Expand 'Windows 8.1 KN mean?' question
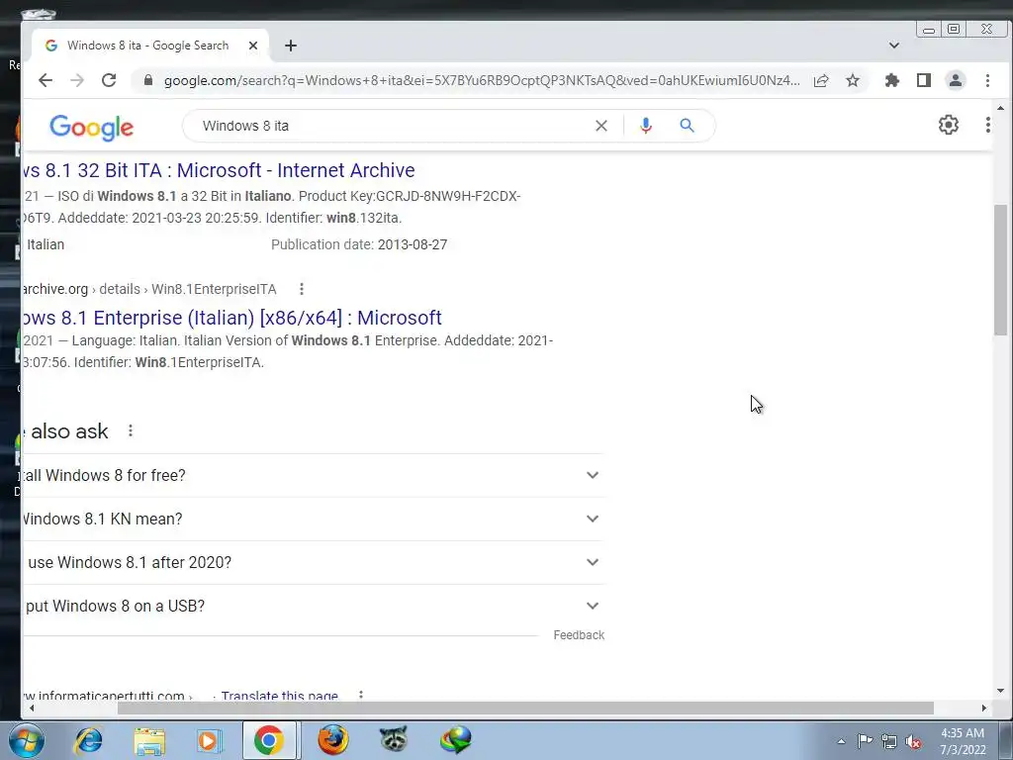Screen dimensions: 1013x760 point(313,519)
